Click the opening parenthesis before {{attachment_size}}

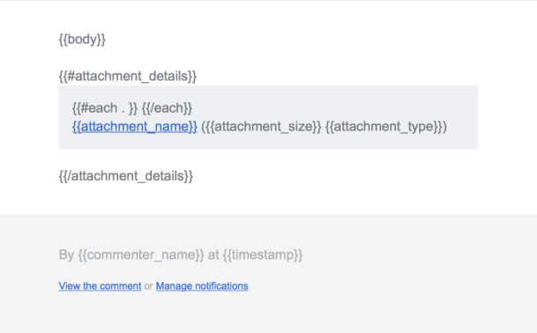coord(203,127)
